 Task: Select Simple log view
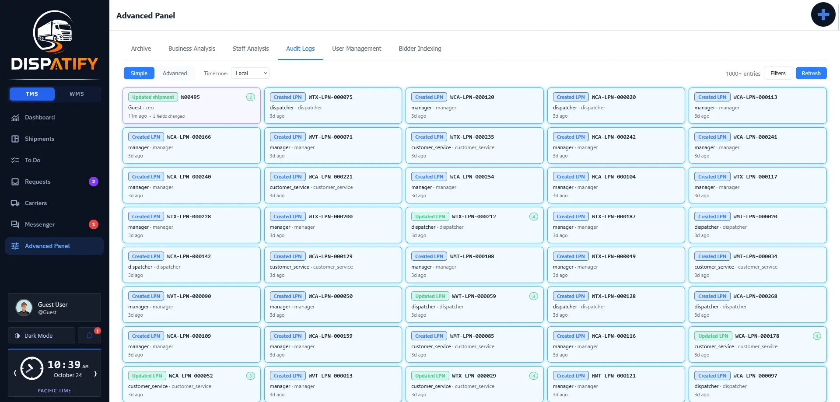tap(139, 73)
